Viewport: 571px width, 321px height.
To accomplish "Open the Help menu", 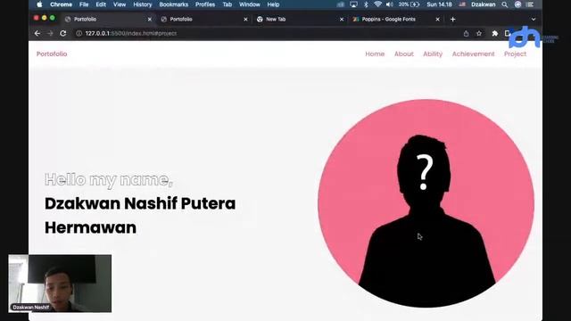I will (x=273, y=4).
